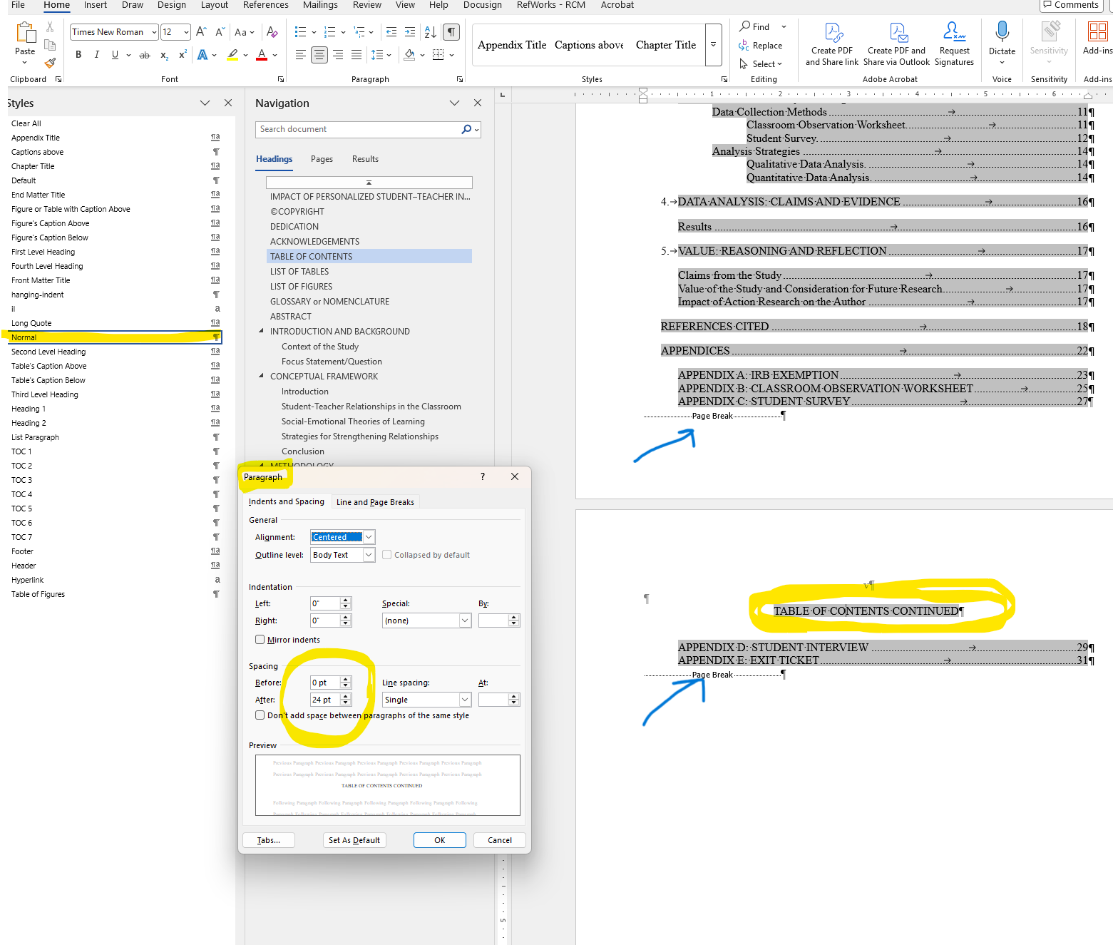Click the Bold formatting icon
Image resolution: width=1113 pixels, height=945 pixels.
coord(78,55)
